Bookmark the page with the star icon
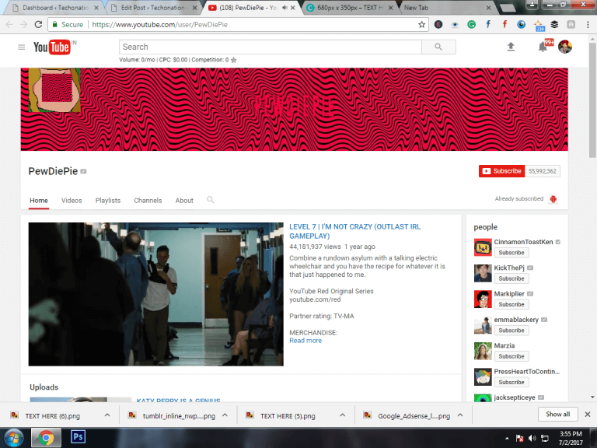 (421, 24)
